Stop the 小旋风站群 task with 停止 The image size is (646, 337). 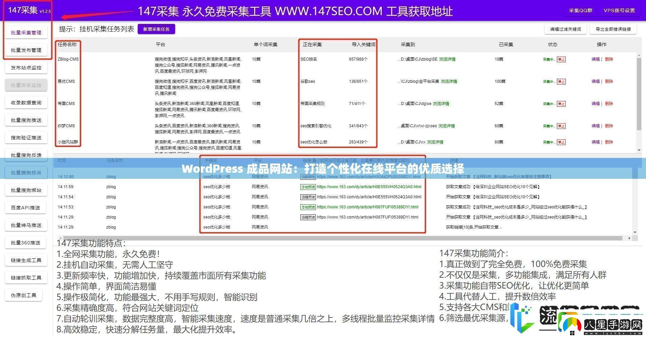[561, 142]
